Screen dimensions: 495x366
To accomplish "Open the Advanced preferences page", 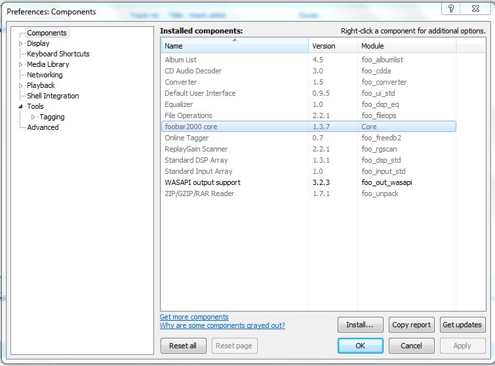I will coord(43,127).
